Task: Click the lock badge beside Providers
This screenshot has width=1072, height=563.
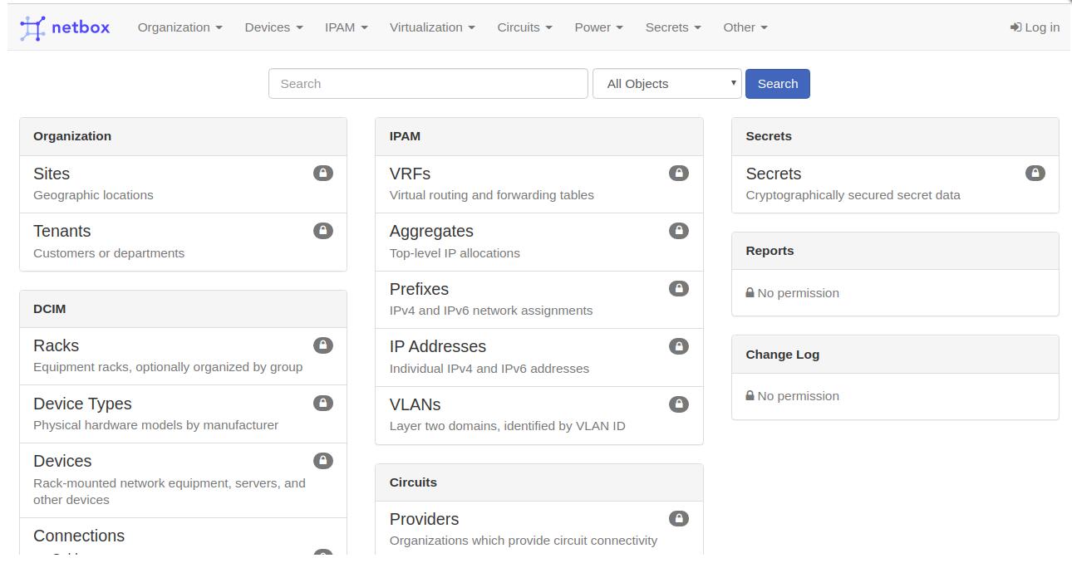Action: coord(679,518)
